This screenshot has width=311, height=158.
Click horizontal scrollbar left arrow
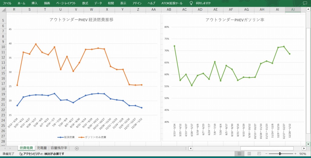(190, 148)
